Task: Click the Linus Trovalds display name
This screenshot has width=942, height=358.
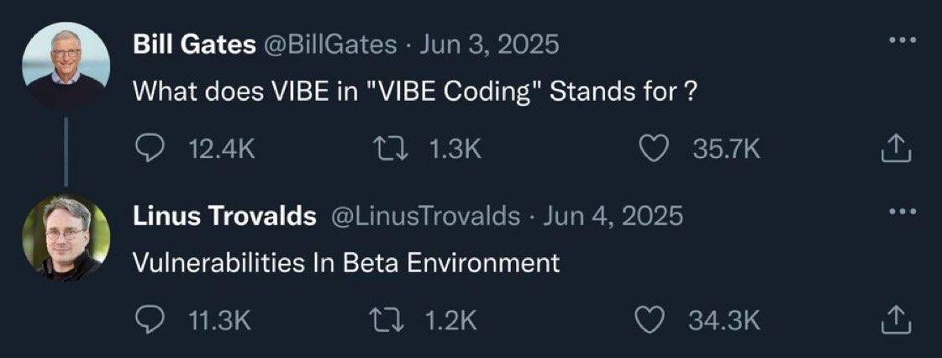Action: pos(224,216)
